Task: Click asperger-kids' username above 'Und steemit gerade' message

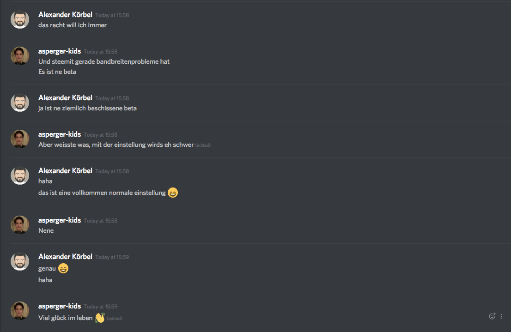Action: point(60,51)
